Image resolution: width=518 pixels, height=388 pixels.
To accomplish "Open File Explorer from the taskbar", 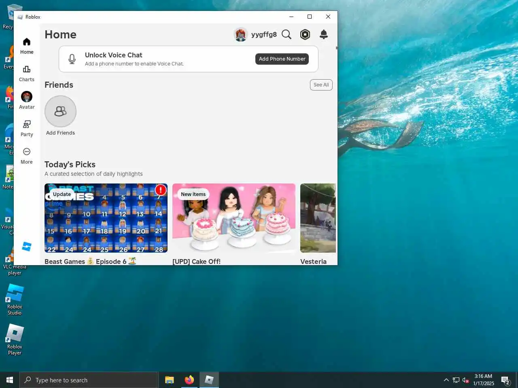I will (170, 380).
